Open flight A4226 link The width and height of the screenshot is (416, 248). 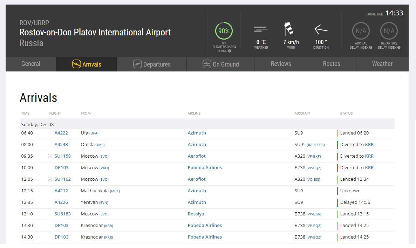[61, 202]
